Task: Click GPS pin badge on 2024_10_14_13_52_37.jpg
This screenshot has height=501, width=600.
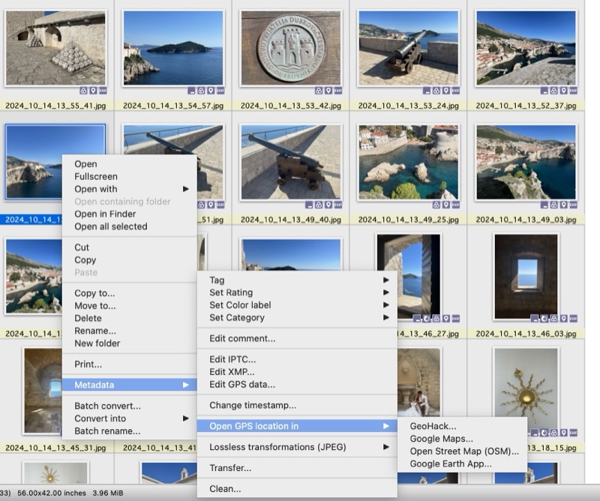Action: click(564, 91)
